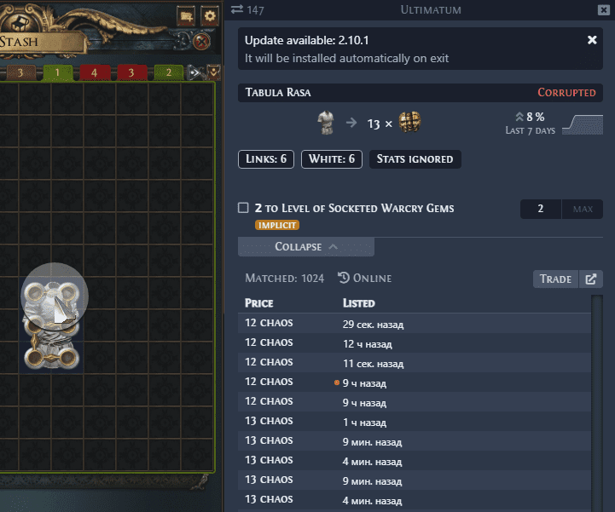Switch the Online listing filter
Screen dimensions: 615x512
[365, 278]
